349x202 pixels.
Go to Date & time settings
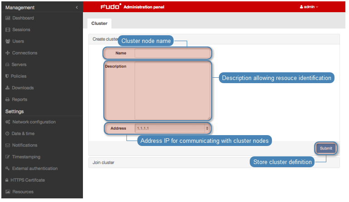click(x=23, y=134)
